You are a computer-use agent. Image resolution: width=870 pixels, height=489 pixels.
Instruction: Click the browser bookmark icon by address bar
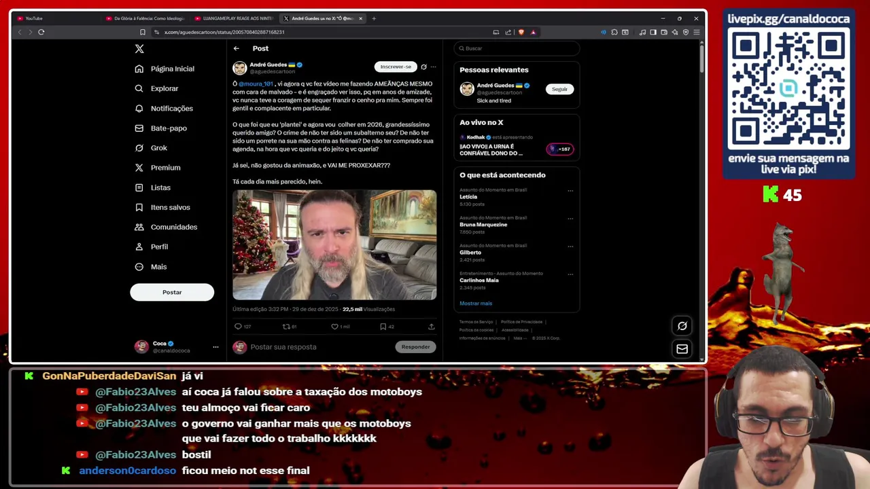click(142, 32)
